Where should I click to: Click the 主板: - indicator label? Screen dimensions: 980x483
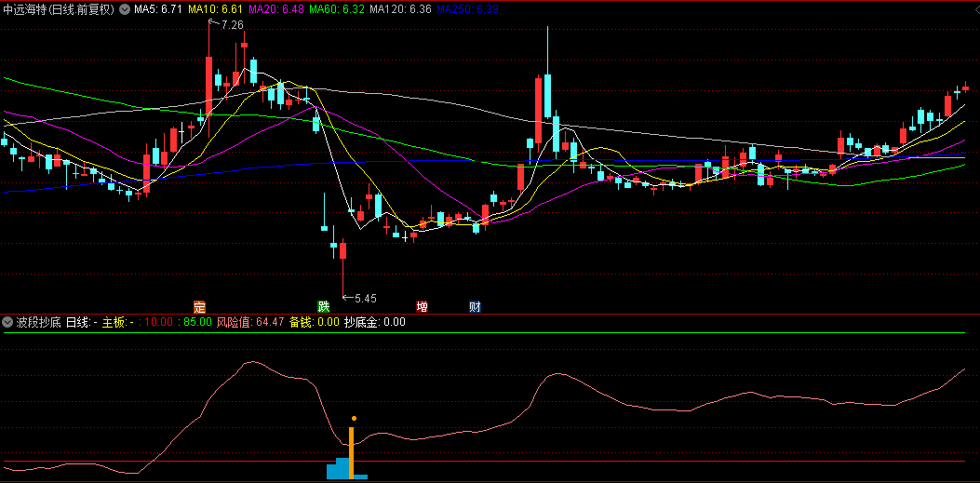pyautogui.click(x=119, y=322)
